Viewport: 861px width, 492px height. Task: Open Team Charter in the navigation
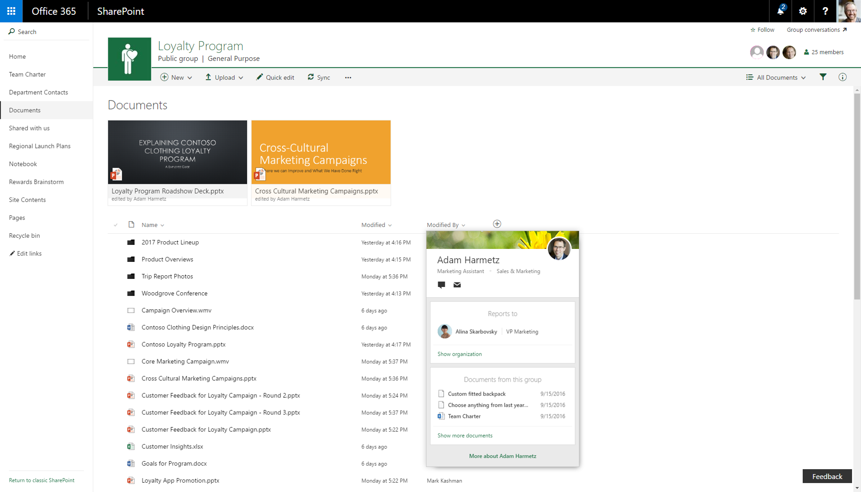[27, 74]
